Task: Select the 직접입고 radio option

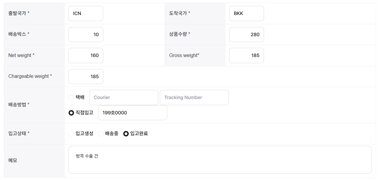Action: point(71,113)
